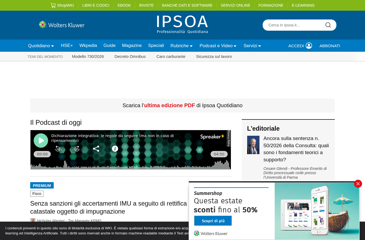The width and height of the screenshot is (365, 240).
Task: Skip podcast forward 30 seconds
Action: coord(77,149)
